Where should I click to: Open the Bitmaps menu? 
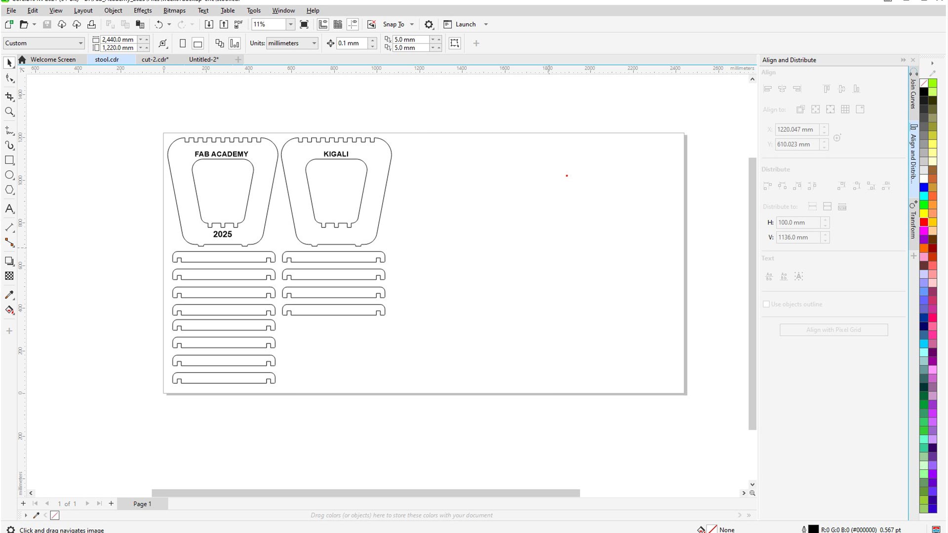[174, 10]
